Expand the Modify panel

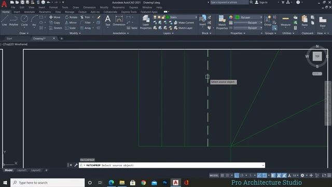click(x=75, y=33)
